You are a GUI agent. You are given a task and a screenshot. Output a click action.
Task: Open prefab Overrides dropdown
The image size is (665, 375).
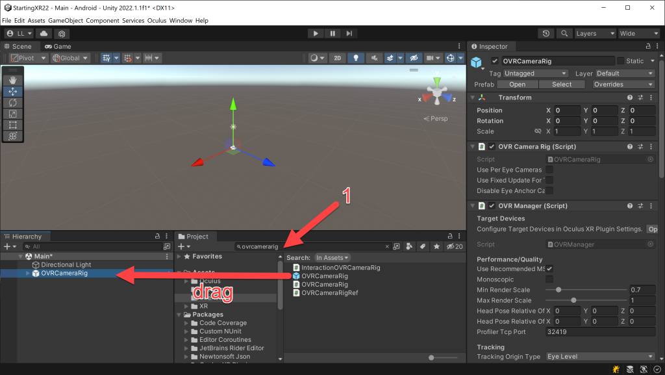(x=623, y=84)
